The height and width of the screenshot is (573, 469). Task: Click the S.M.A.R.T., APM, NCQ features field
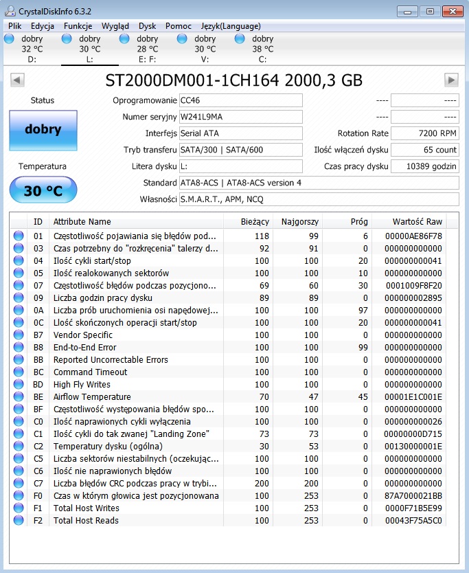[x=319, y=199]
